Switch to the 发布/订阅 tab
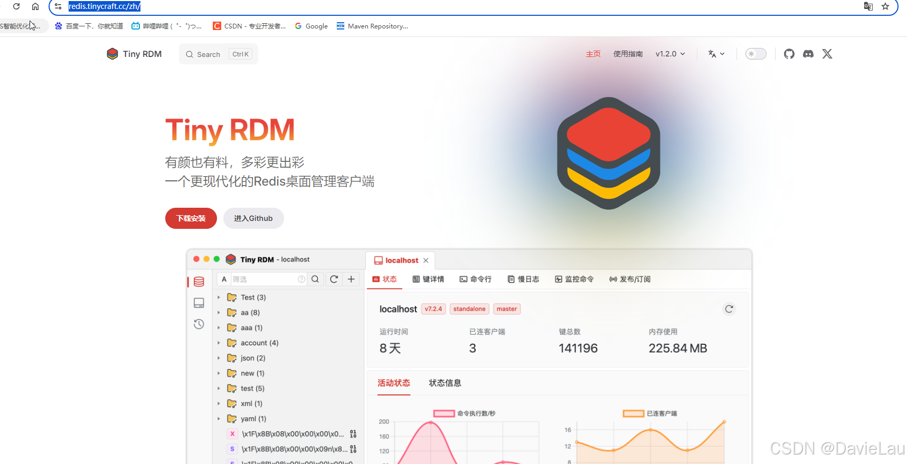This screenshot has height=464, width=907. pyautogui.click(x=630, y=279)
